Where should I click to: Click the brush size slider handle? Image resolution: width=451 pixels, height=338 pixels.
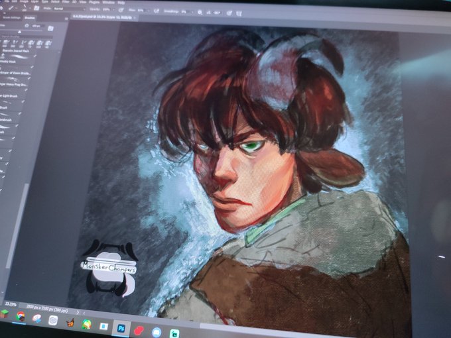click(x=20, y=32)
